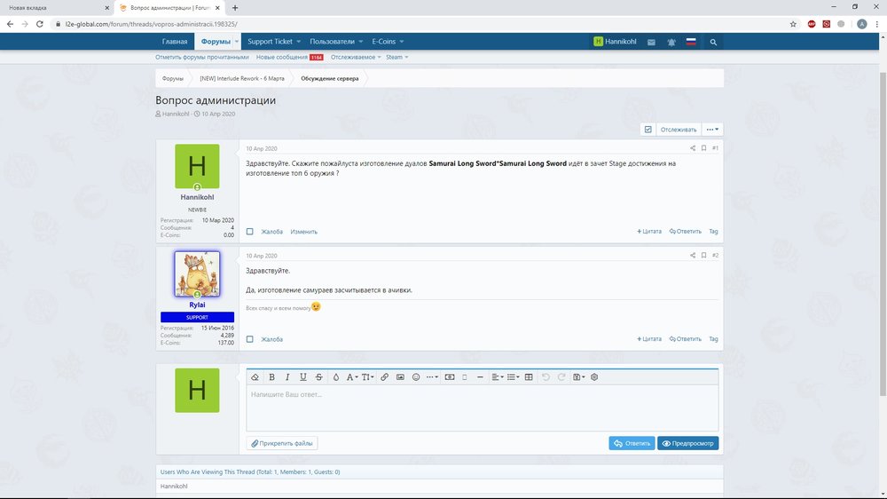Click the insert table icon in editor
This screenshot has height=499, width=887.
530,377
